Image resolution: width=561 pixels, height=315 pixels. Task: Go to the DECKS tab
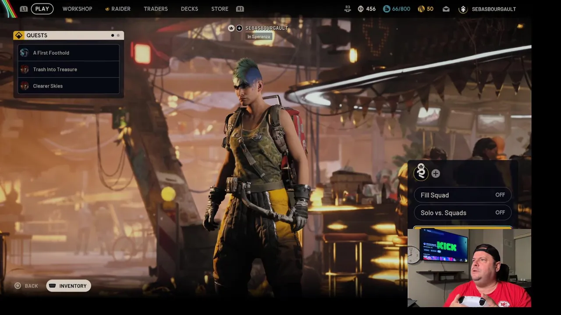coord(189,9)
